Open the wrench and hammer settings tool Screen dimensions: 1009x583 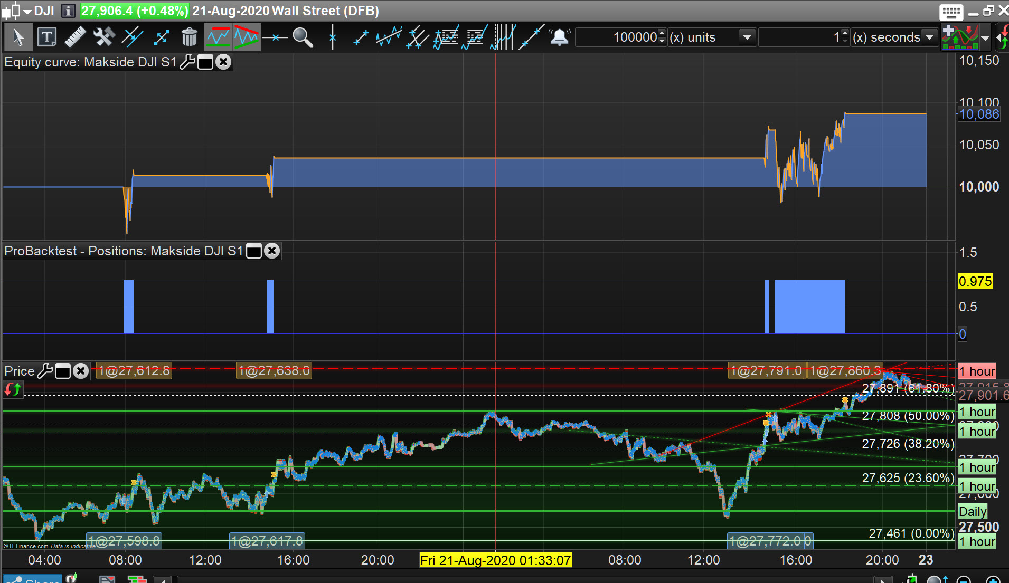point(103,37)
